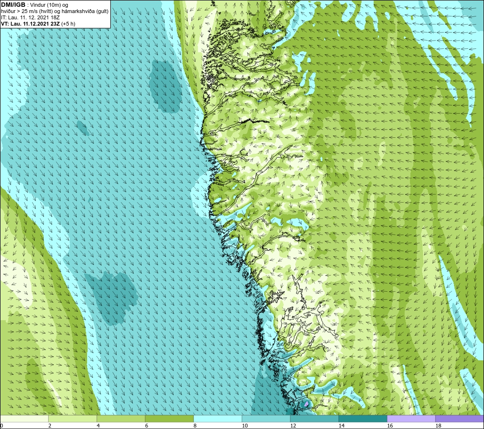Click the cyan 10–12 m/s legend swatch
Viewport: 484px width, 429px height.
tap(266, 419)
